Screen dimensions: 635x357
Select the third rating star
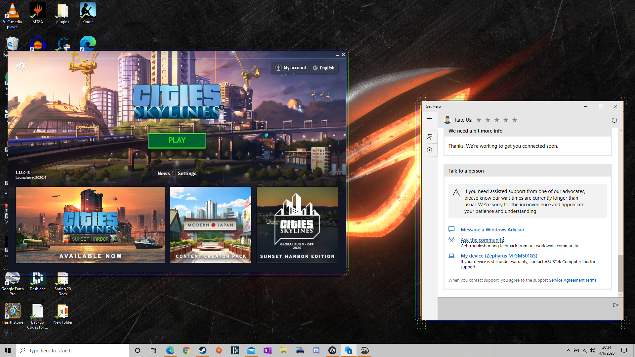tap(496, 120)
